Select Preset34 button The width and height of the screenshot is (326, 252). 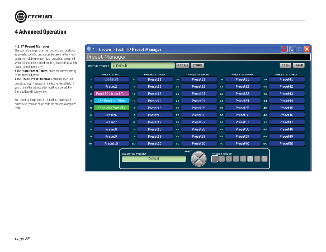click(243, 101)
